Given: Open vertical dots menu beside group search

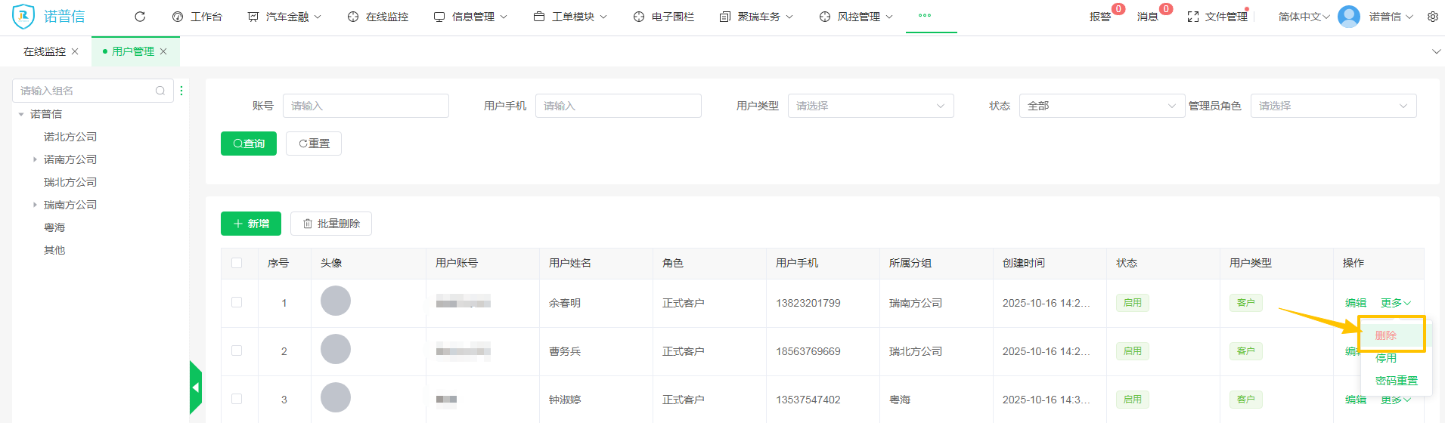Looking at the screenshot, I should (181, 91).
